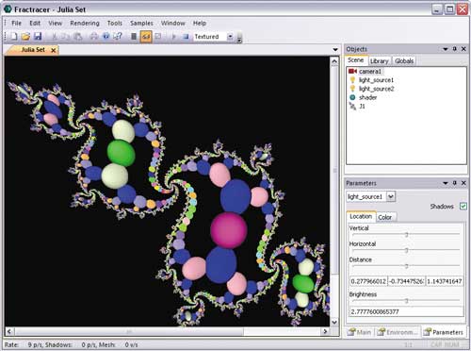
Task: Click the Horizontal slider
Action: click(x=406, y=250)
